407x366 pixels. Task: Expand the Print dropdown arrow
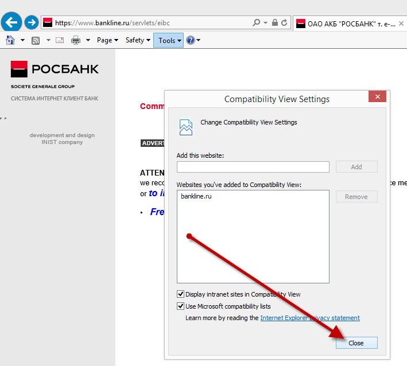(88, 40)
